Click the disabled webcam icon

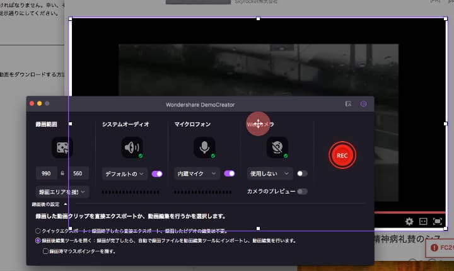pyautogui.click(x=277, y=147)
